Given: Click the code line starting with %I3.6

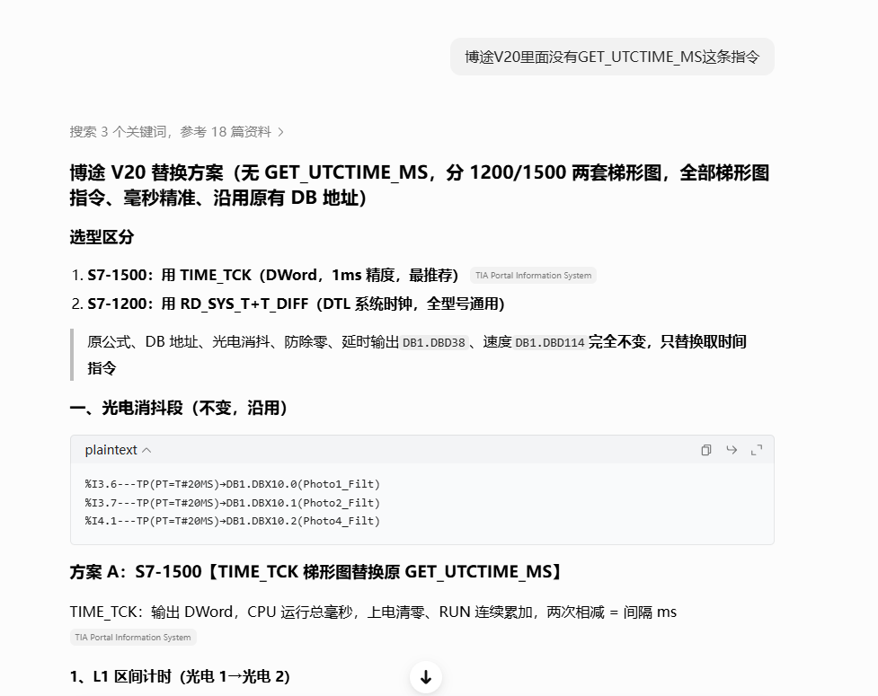Looking at the screenshot, I should [x=233, y=484].
